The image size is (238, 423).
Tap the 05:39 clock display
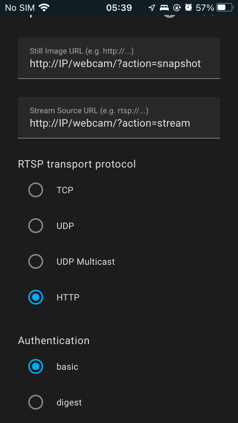click(x=120, y=6)
